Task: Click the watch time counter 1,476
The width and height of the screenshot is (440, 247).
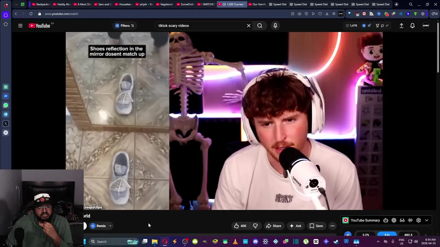Action: pyautogui.click(x=351, y=25)
